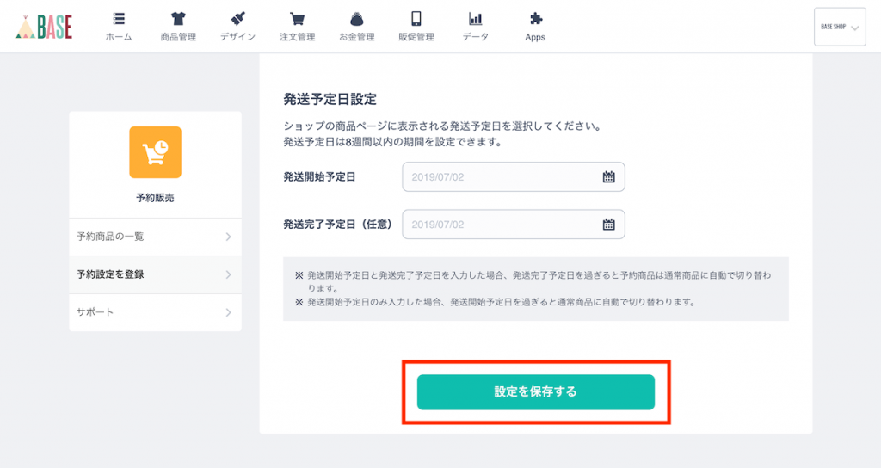Click the orange 予約販売 app icon
Viewport: 881px width, 468px height.
[x=155, y=152]
